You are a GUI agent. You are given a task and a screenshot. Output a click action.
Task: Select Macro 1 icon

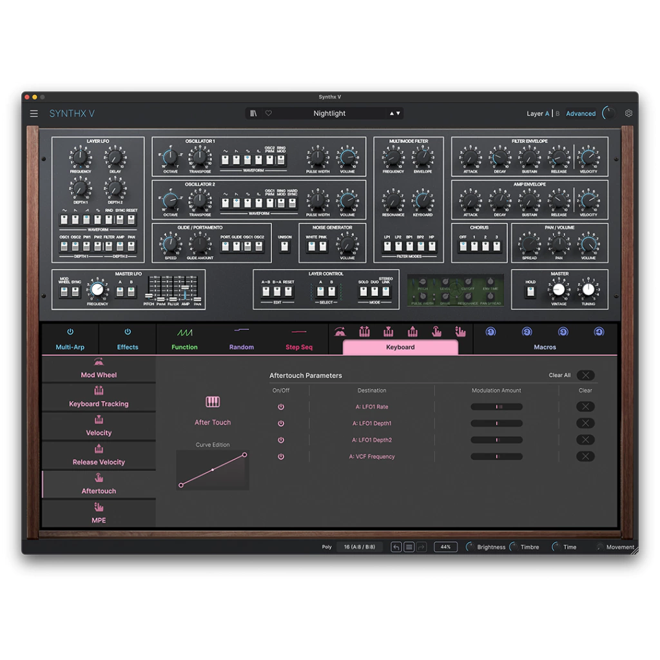pyautogui.click(x=490, y=332)
